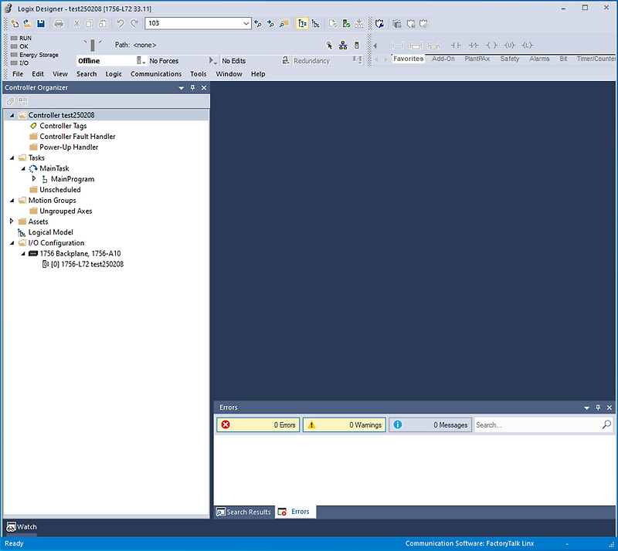This screenshot has width=618, height=551.
Task: Expand the Assets tree node
Action: point(11,221)
